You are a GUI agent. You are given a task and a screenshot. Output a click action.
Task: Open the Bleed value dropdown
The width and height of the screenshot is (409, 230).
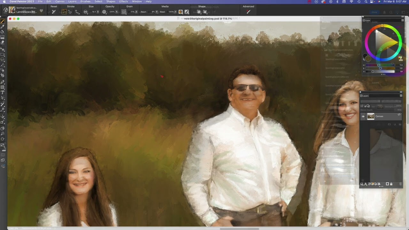pyautogui.click(x=175, y=12)
